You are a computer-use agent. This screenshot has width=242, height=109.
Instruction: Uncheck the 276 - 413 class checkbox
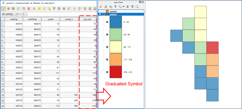107,72
